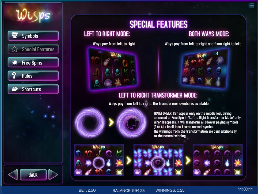Click the star icon beside Special Features
Image resolution: width=258 pixels, height=194 pixels.
click(x=14, y=49)
